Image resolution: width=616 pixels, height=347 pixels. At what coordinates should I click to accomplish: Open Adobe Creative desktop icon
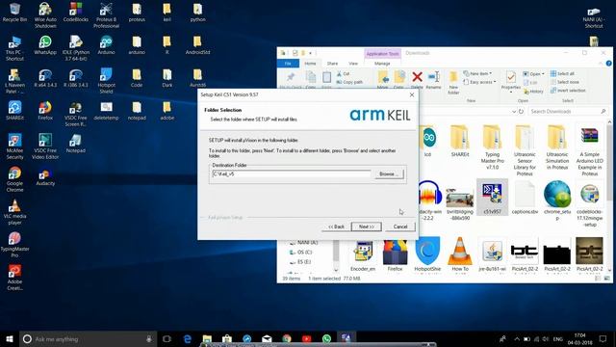click(x=14, y=278)
